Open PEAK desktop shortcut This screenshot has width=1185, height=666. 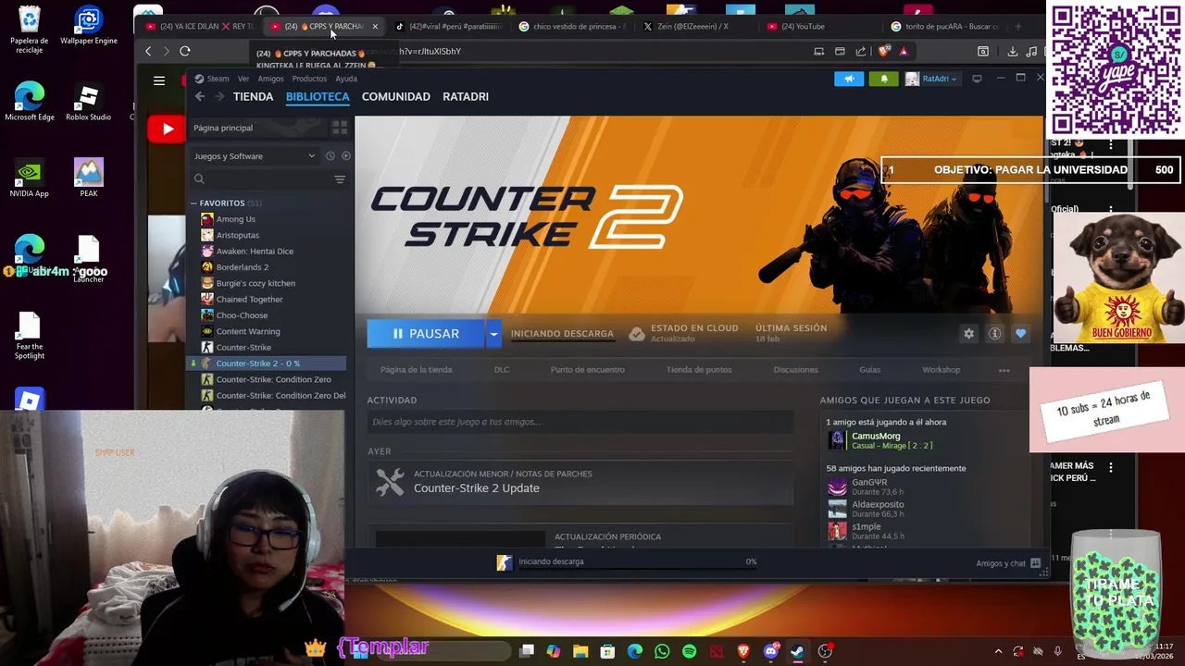click(88, 178)
